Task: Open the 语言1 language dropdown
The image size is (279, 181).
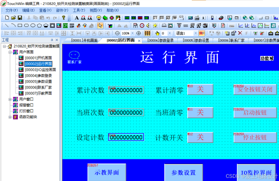Action: pos(196,33)
